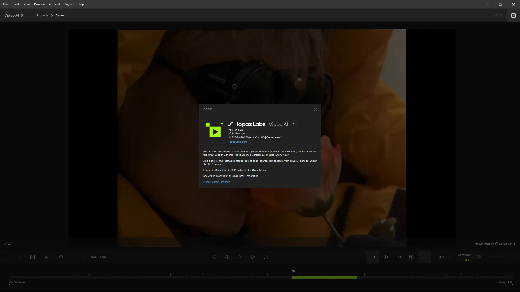
Task: Close the About dialog
Action: [x=315, y=109]
